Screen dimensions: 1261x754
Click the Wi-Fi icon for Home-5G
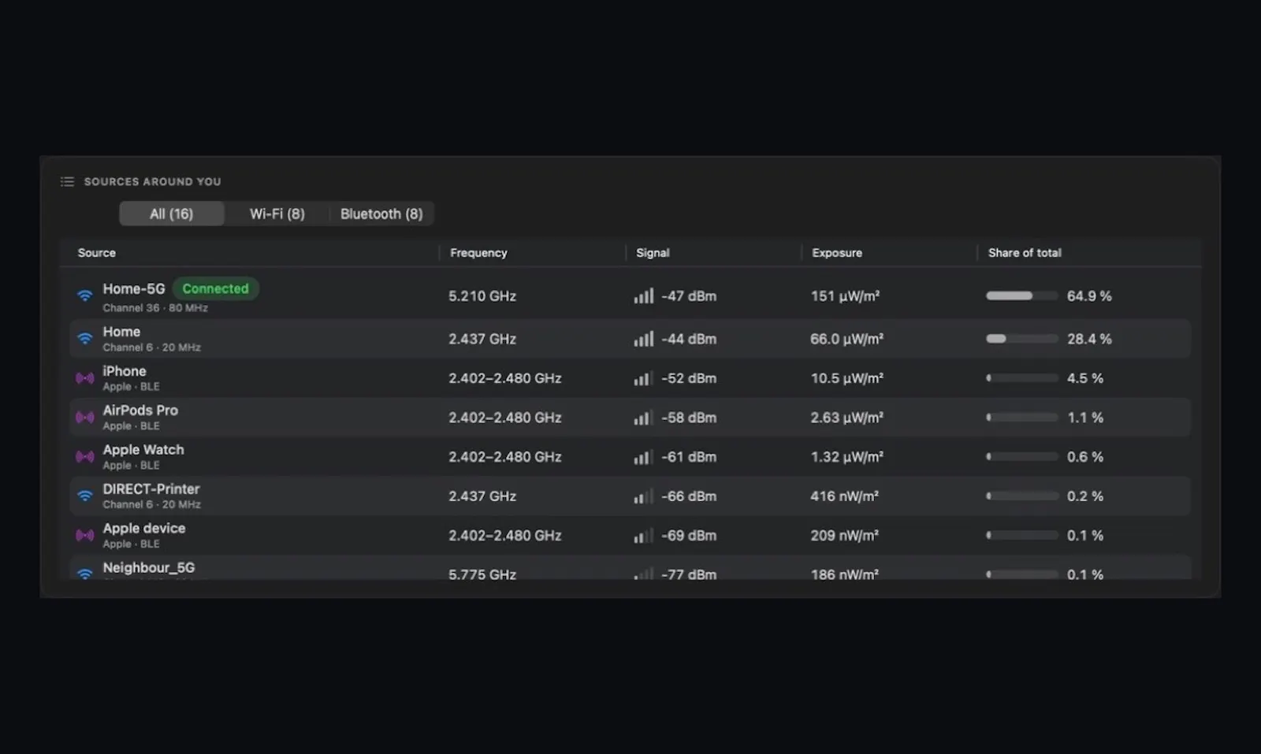[84, 296]
